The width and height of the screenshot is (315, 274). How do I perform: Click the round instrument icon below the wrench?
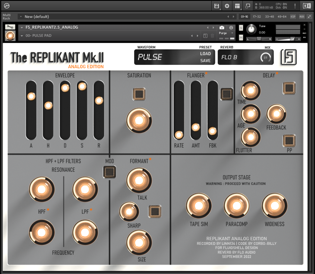(10, 36)
